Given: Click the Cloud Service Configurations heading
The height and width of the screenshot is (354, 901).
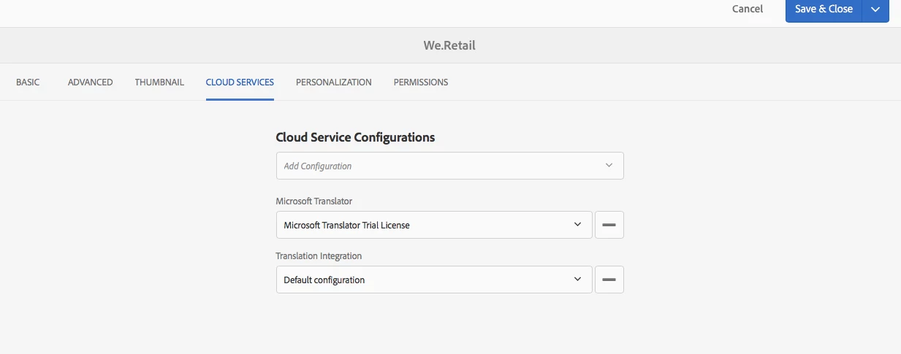Looking at the screenshot, I should 355,137.
